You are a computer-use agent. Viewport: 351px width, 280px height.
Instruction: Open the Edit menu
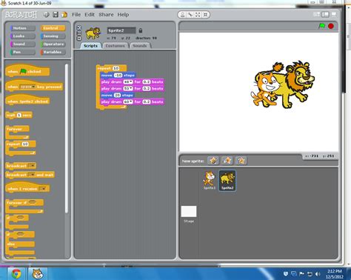pyautogui.click(x=90, y=15)
